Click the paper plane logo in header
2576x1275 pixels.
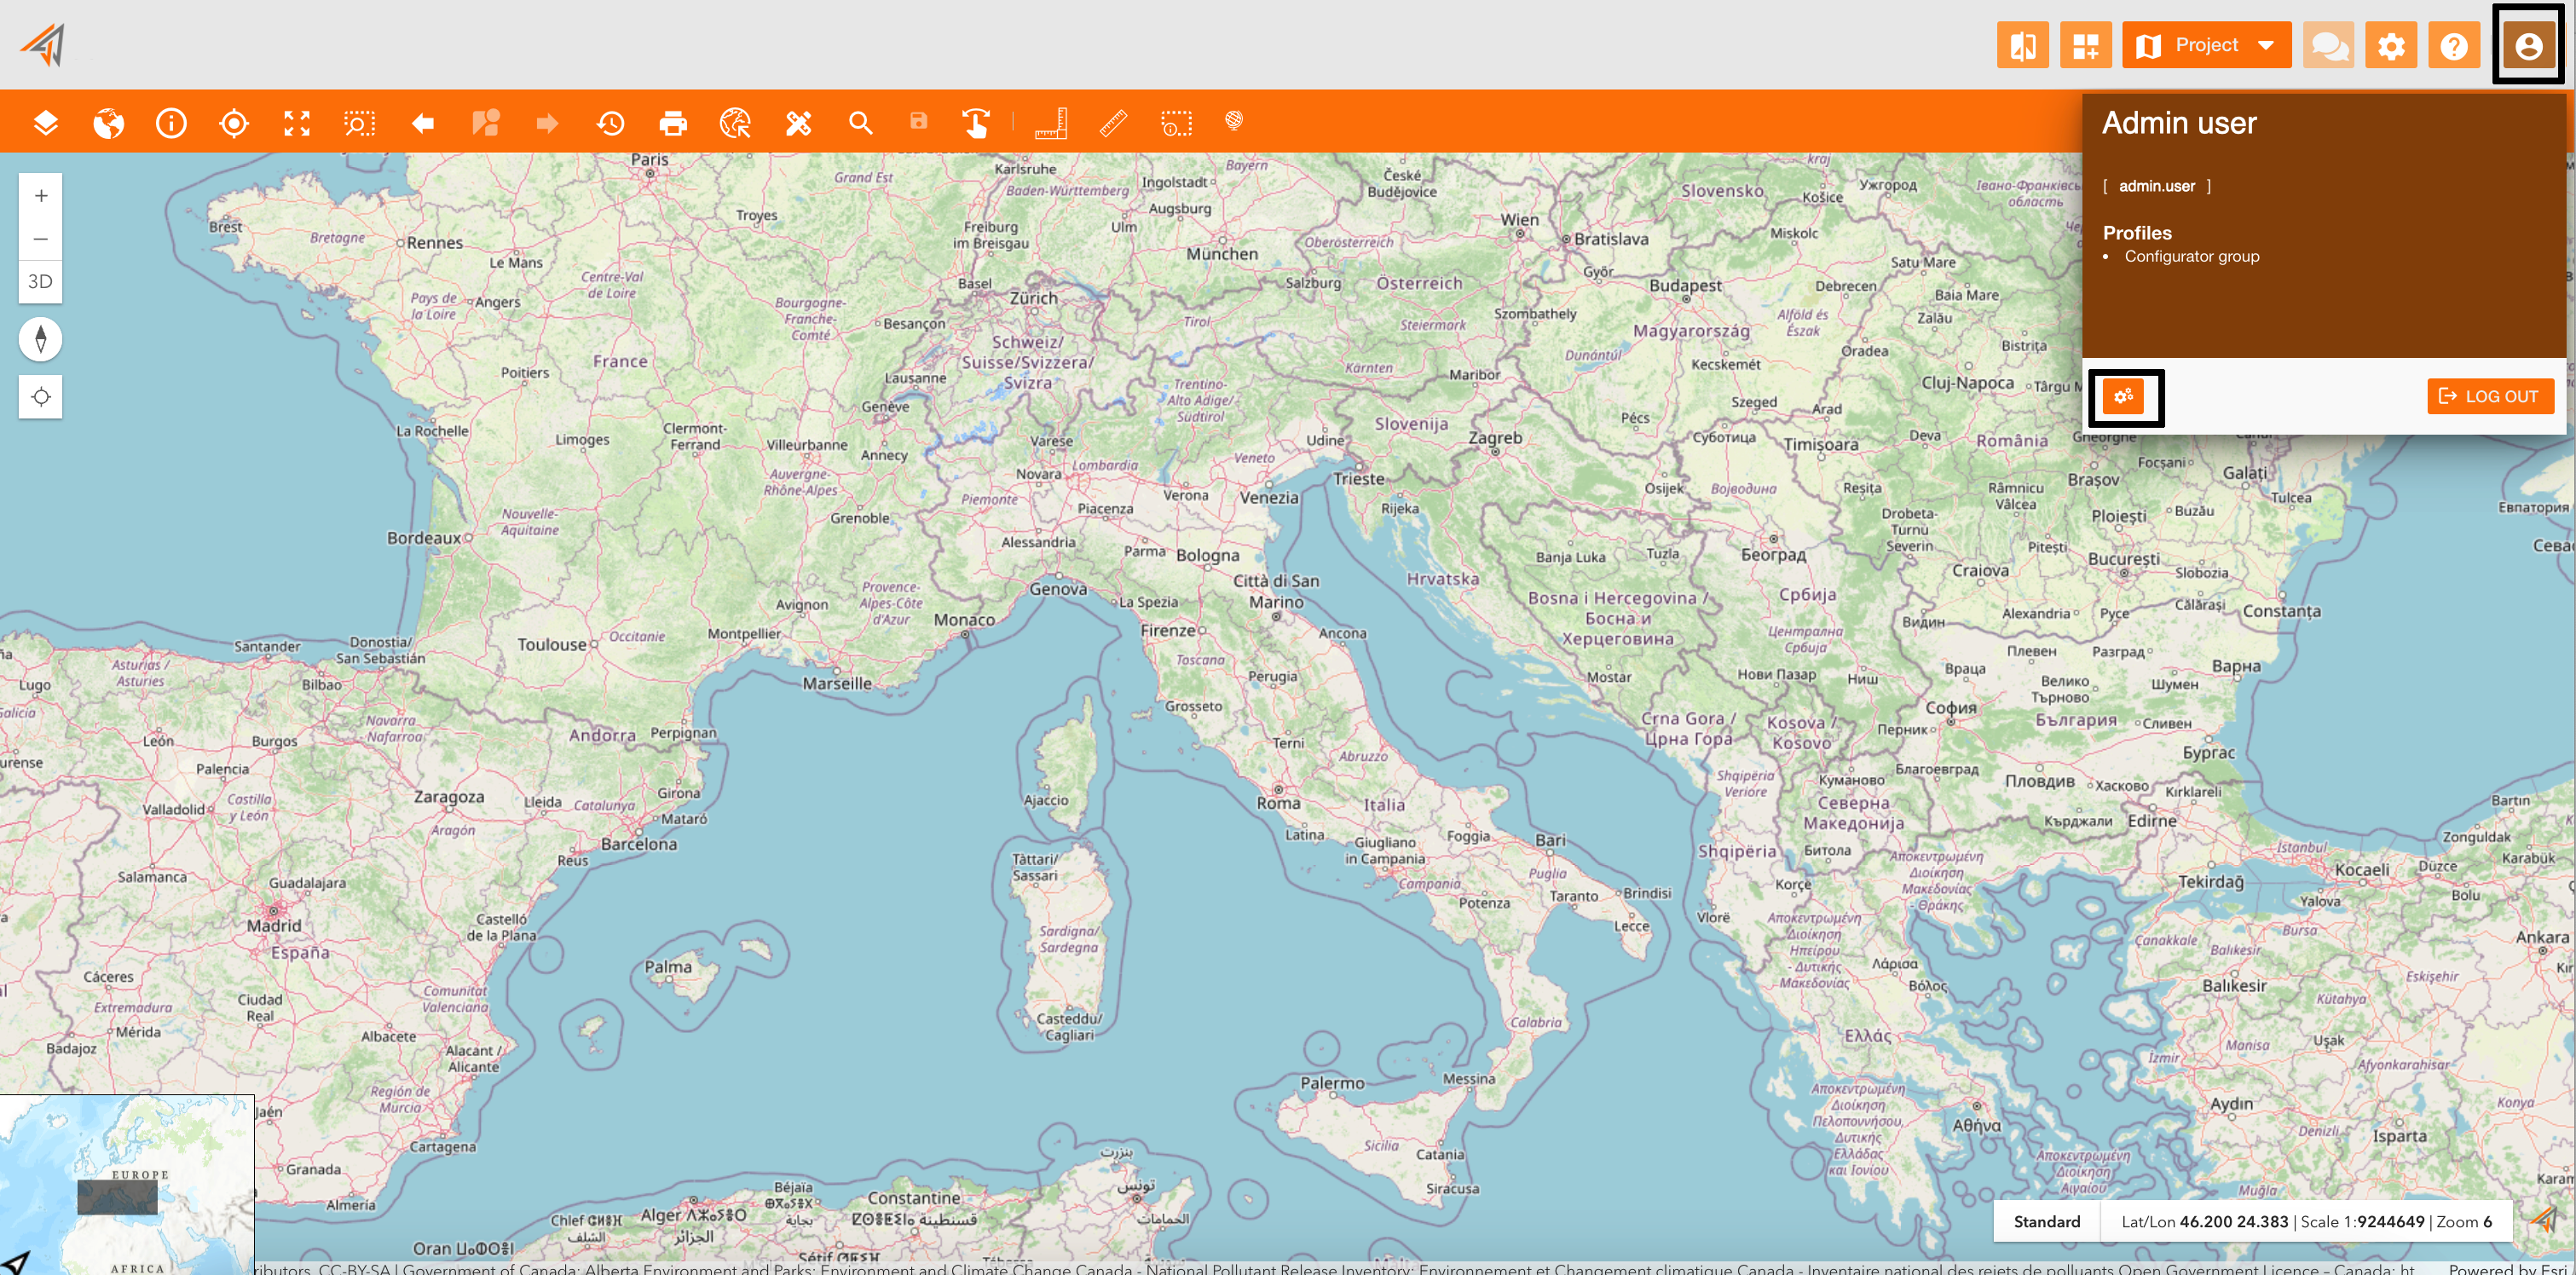tap(43, 45)
